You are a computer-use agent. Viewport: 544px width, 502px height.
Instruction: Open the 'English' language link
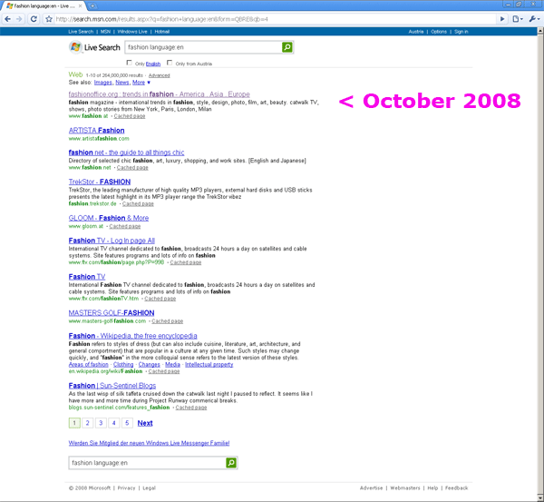point(153,64)
